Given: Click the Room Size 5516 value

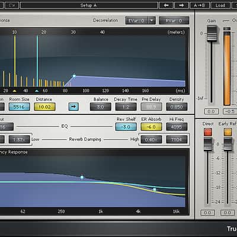Looking at the screenshot, I should 20,107.
